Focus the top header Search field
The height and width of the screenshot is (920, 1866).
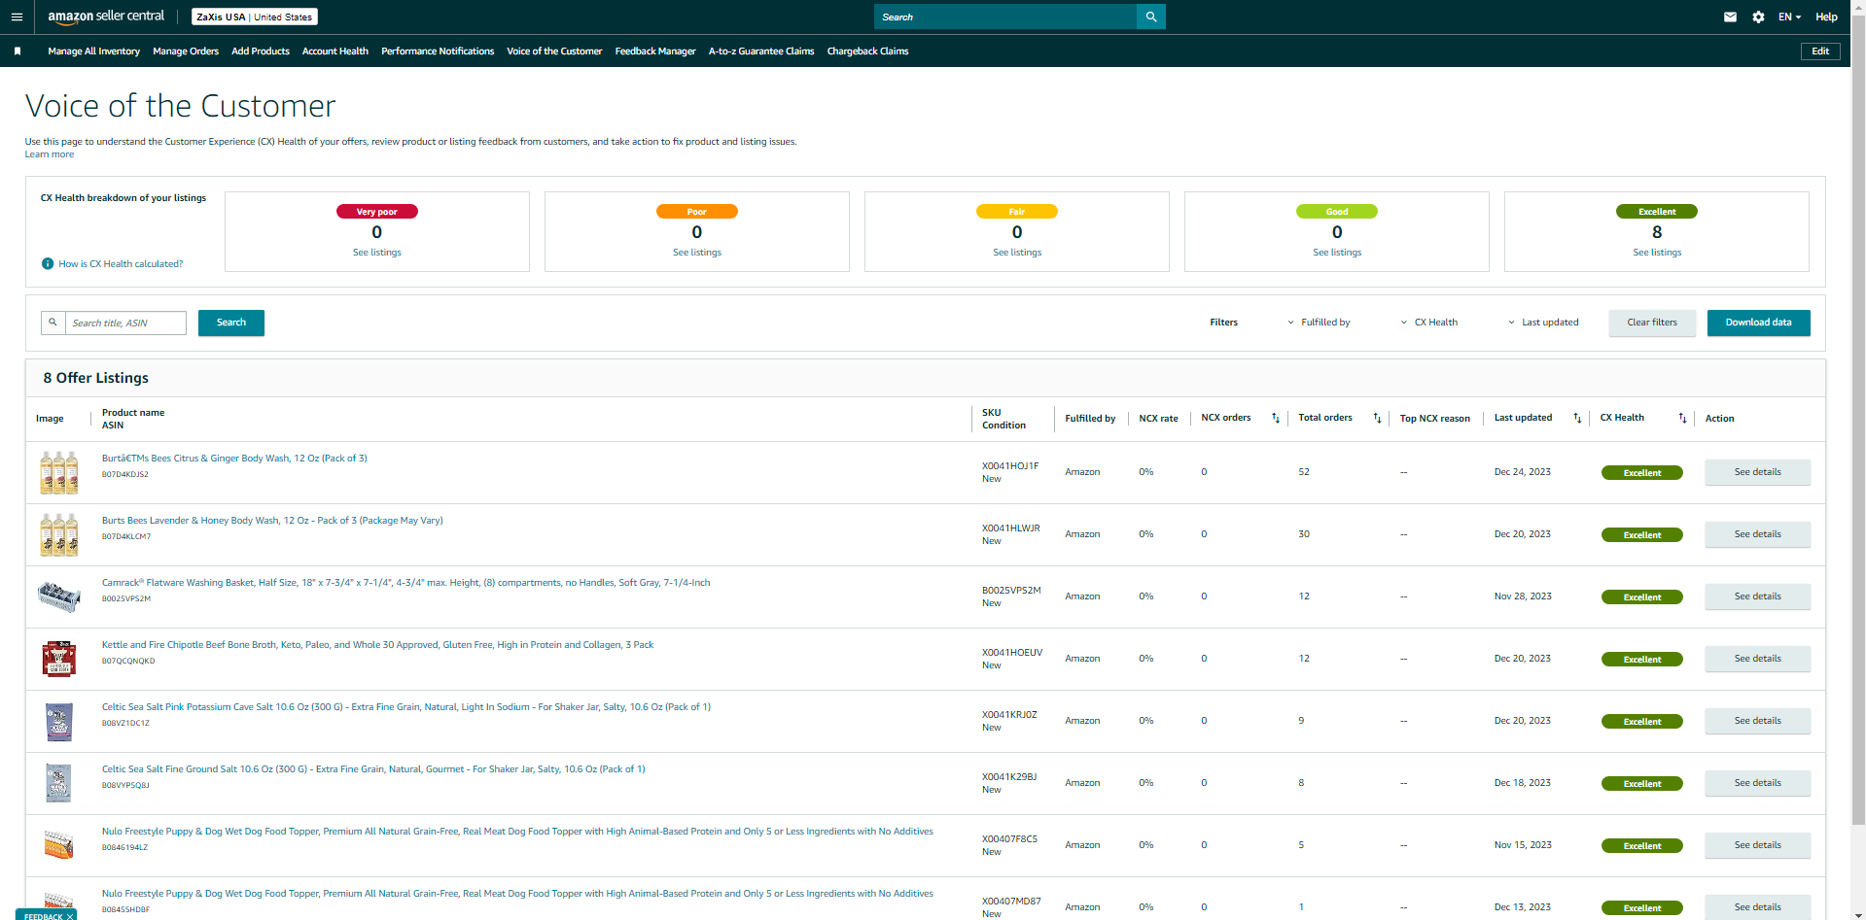(x=1005, y=17)
